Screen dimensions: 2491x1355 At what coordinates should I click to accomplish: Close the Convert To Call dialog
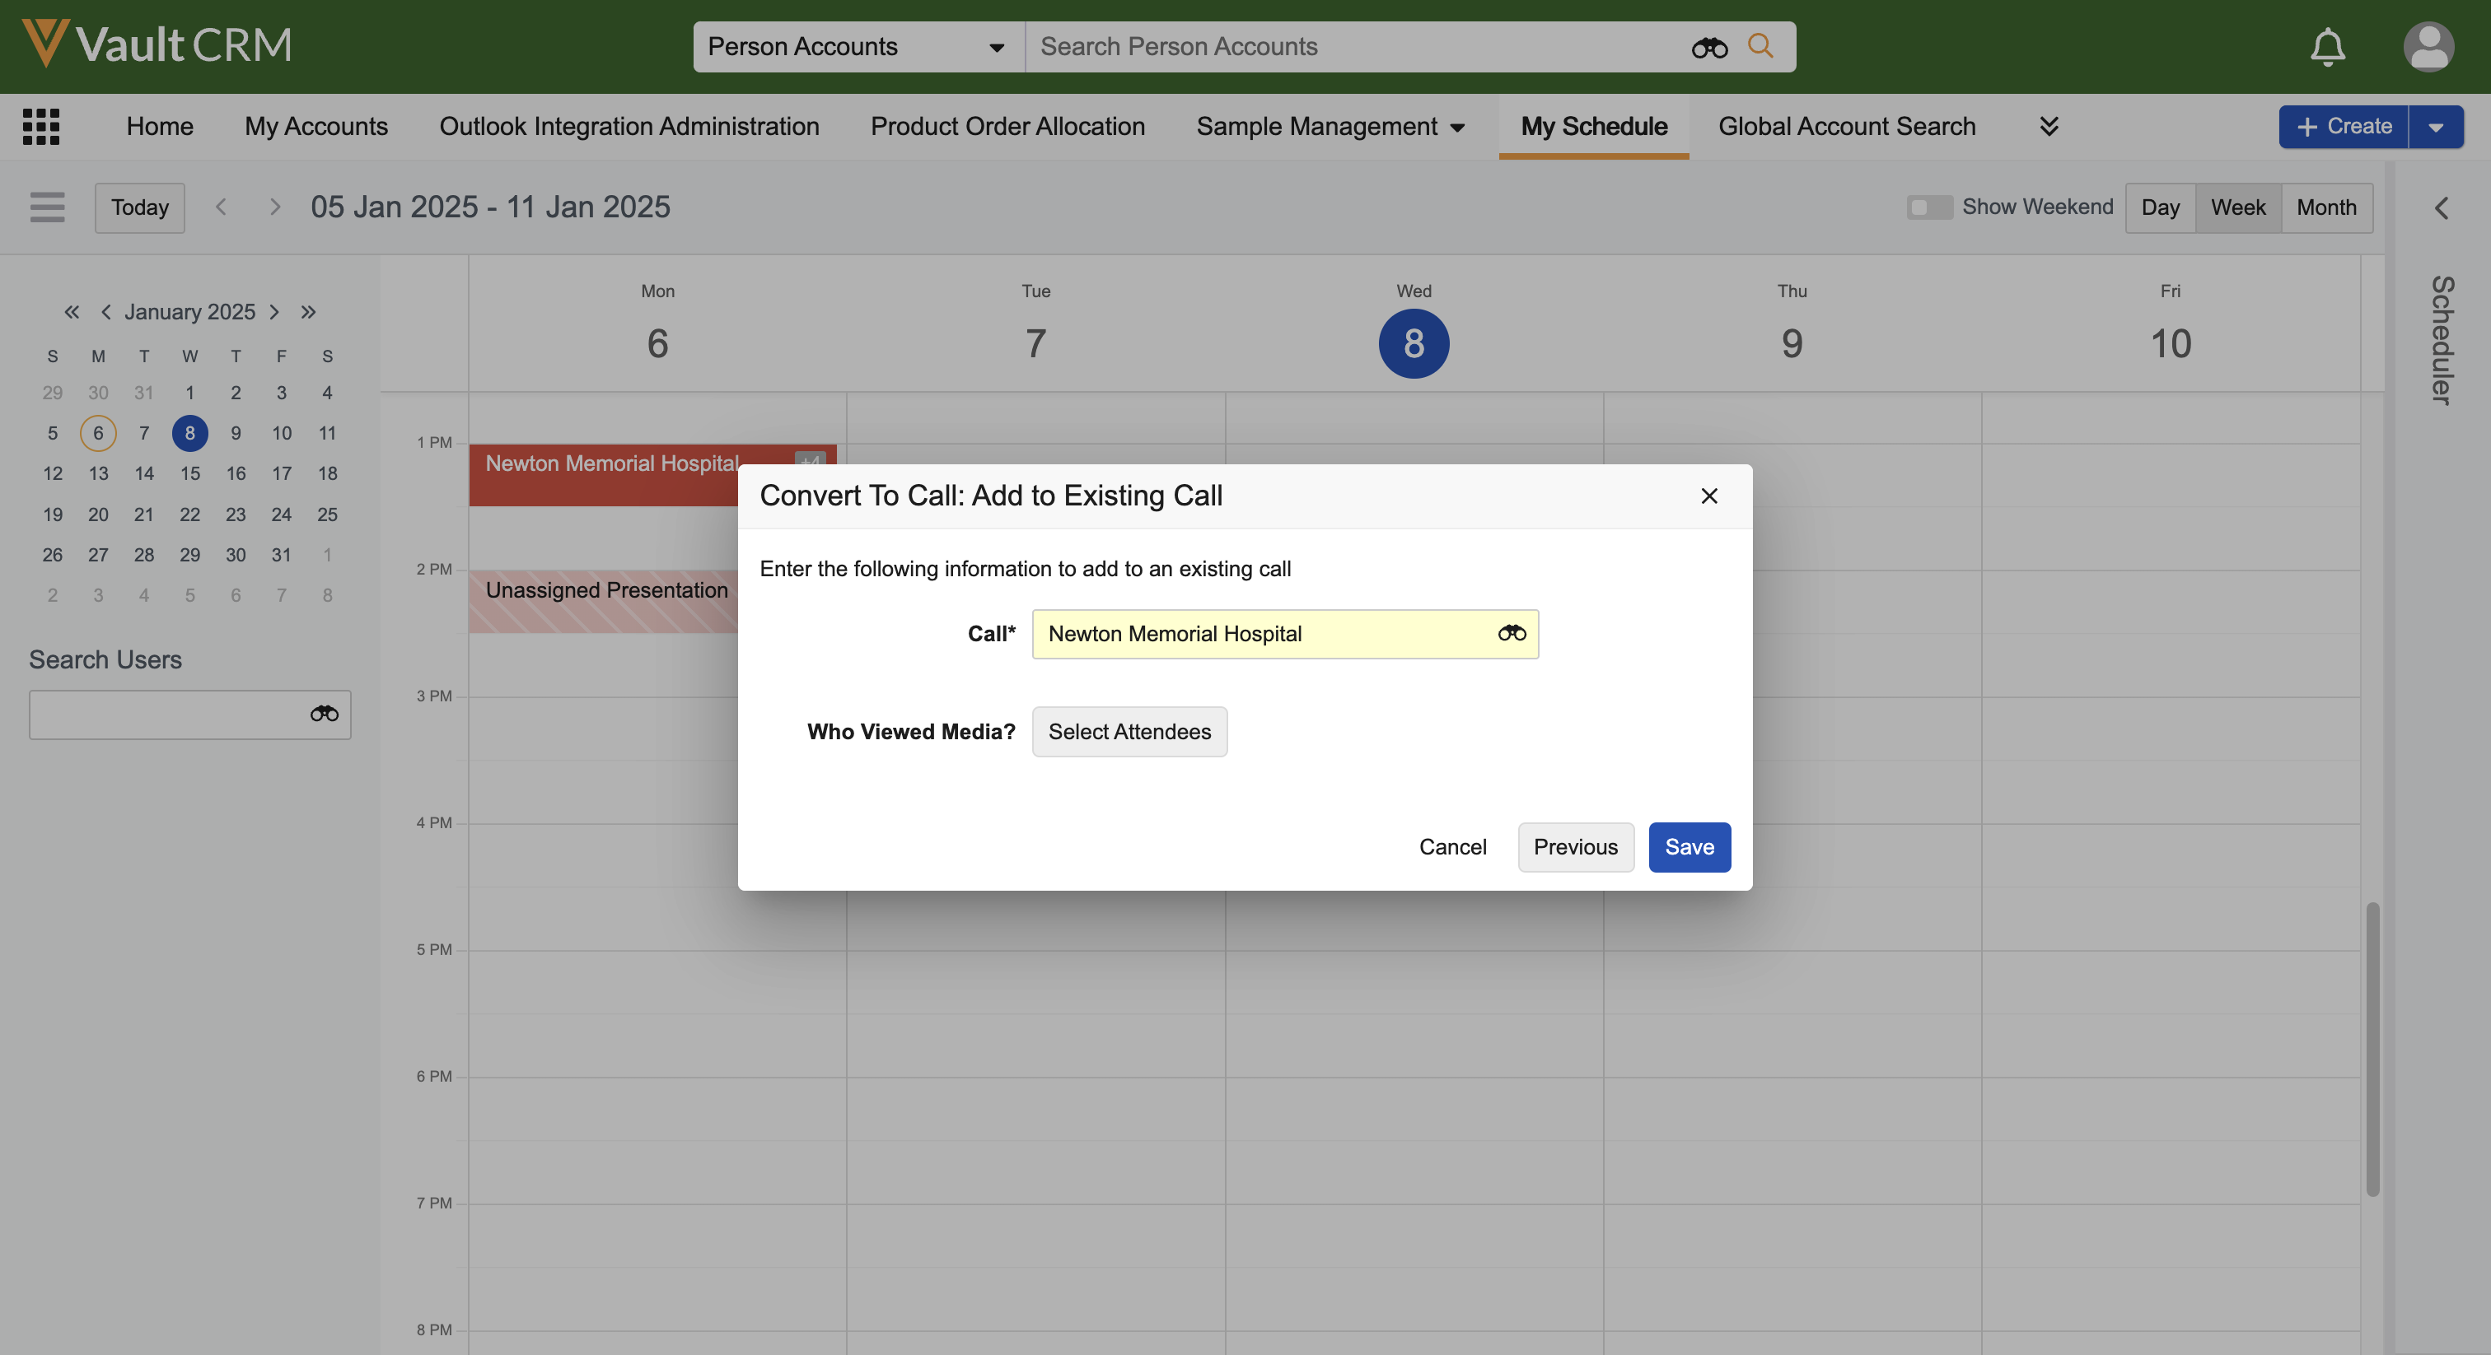(1708, 496)
